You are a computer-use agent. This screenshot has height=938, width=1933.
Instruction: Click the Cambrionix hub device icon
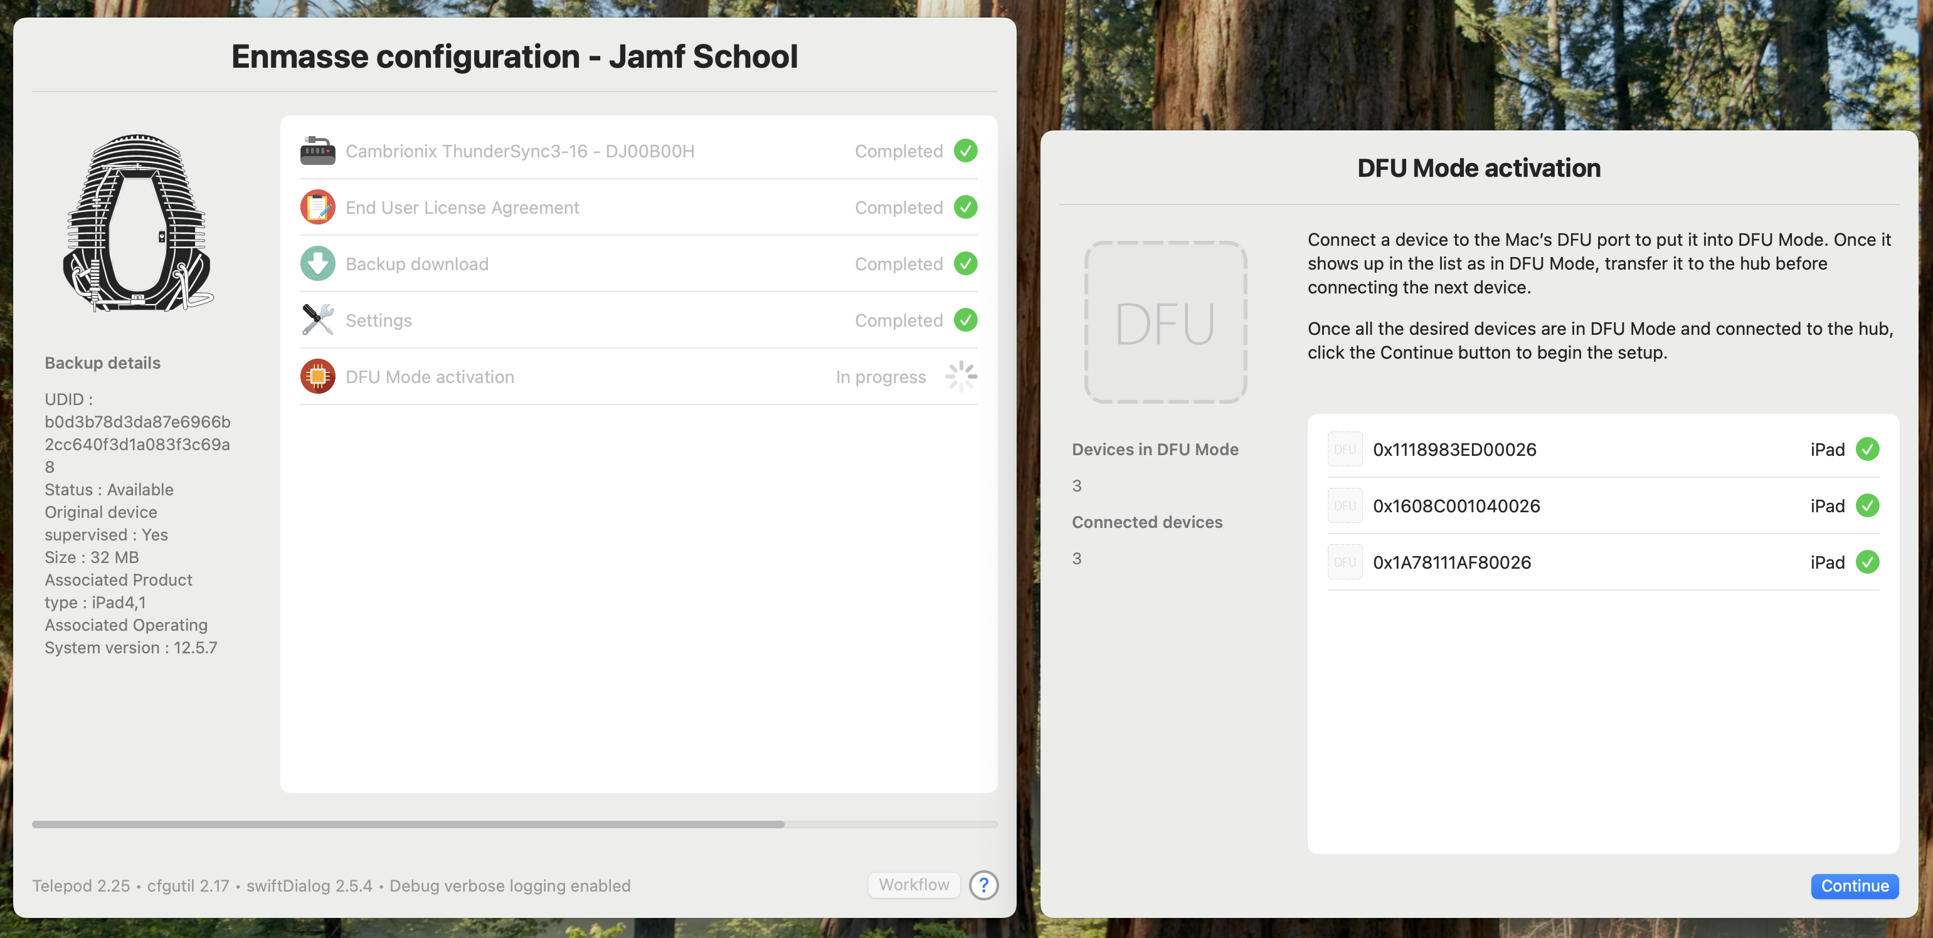pos(317,151)
